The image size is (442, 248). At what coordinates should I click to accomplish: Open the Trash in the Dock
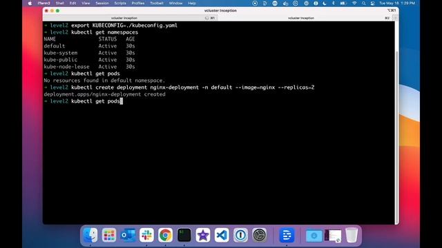(352, 235)
